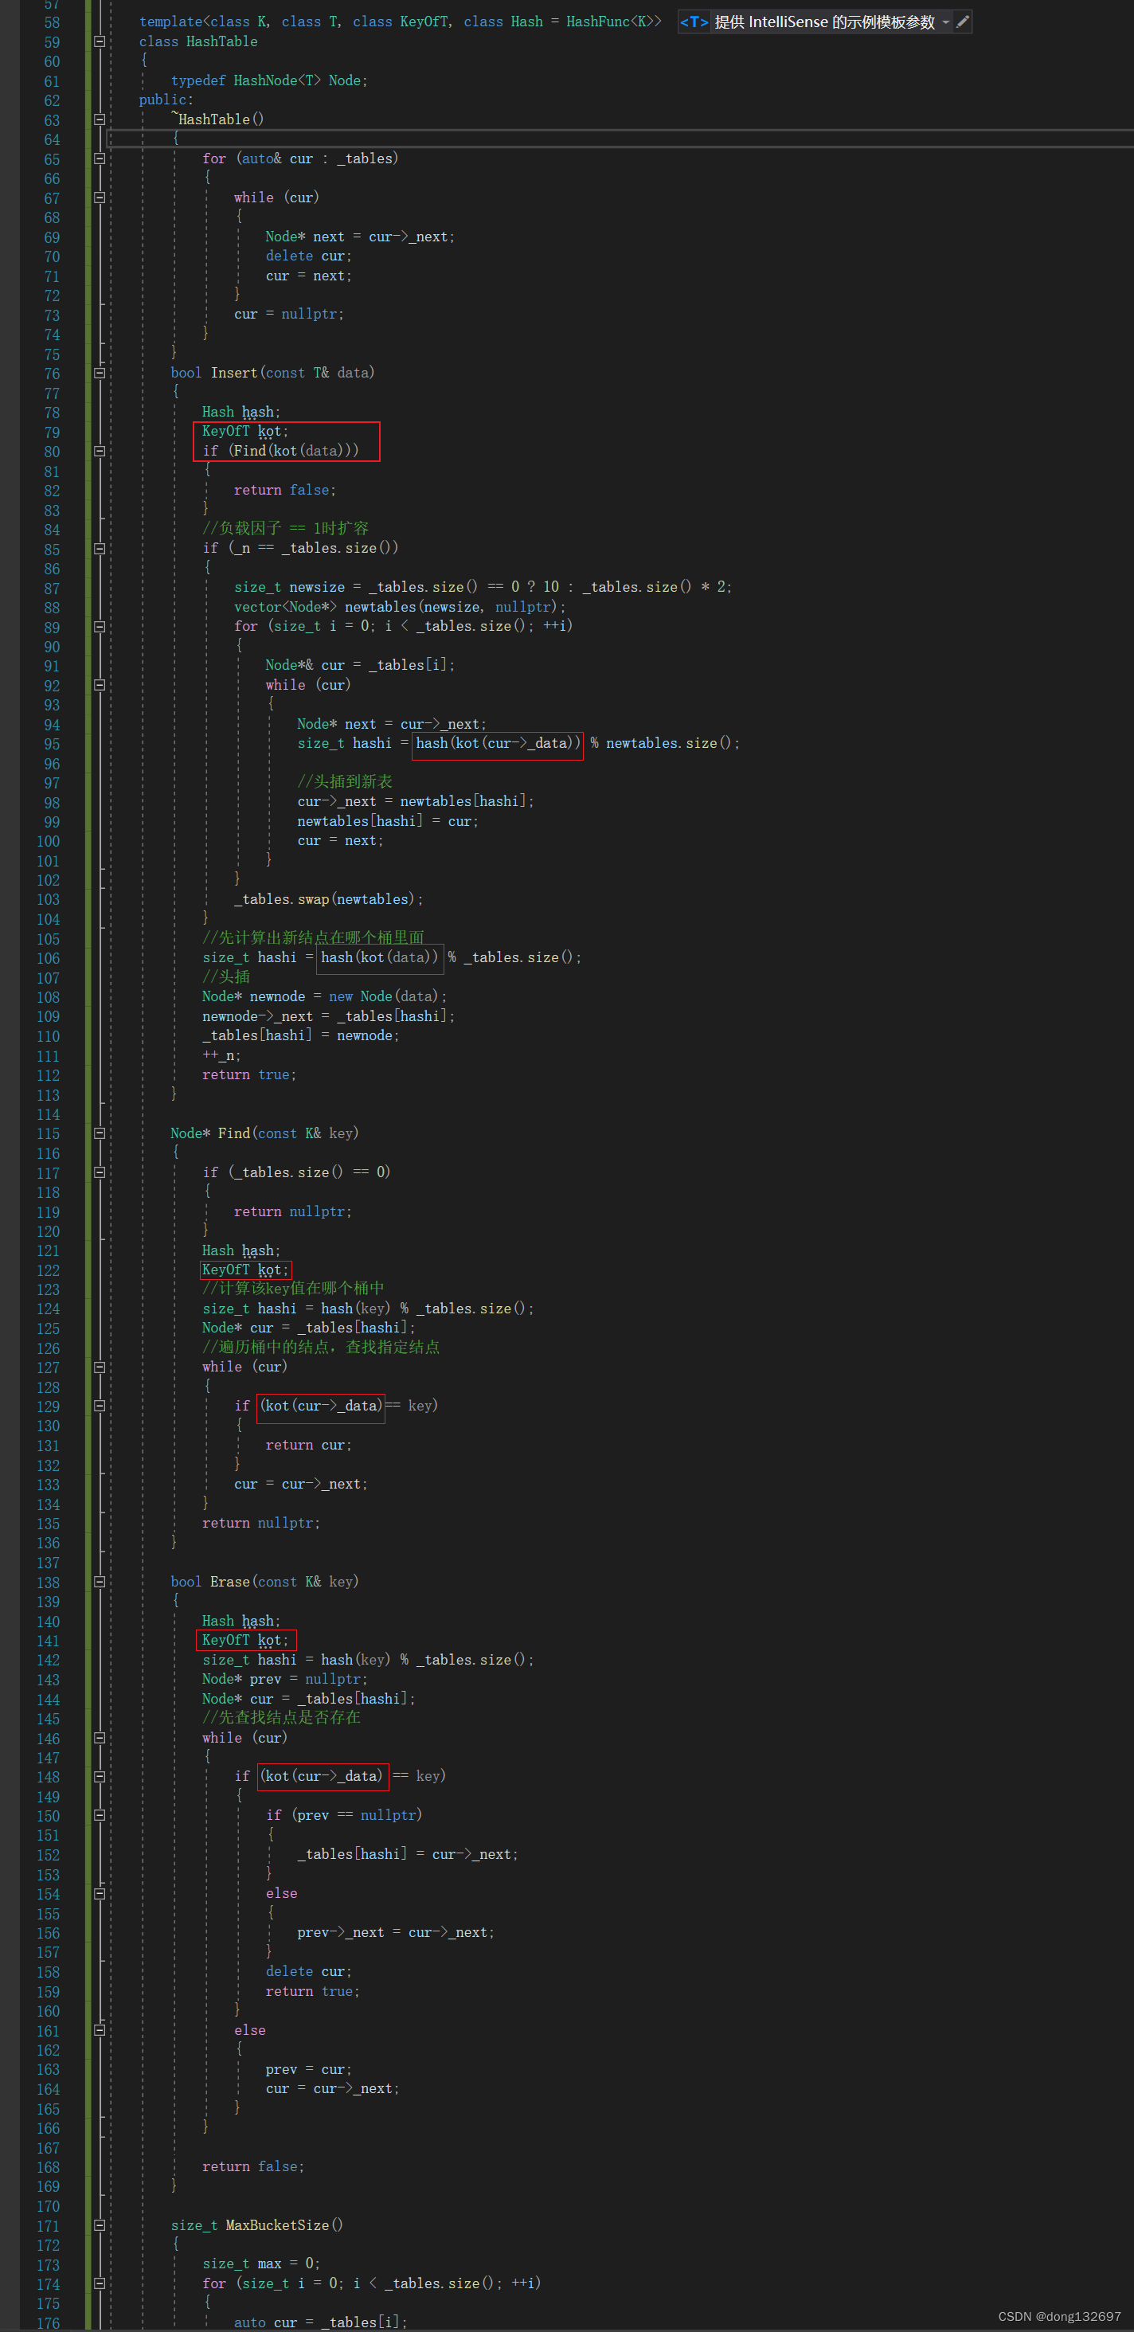Collapse the while (cur) block at line 67
Viewport: 1134px width, 2332px height.
tap(100, 198)
